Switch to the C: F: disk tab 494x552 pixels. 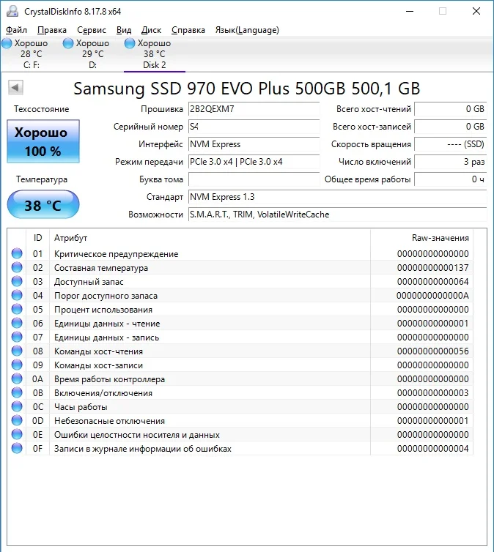(31, 54)
